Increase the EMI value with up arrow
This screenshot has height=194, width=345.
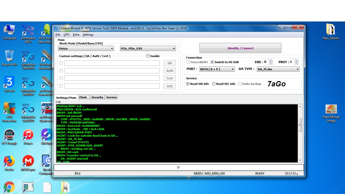pos(271,61)
